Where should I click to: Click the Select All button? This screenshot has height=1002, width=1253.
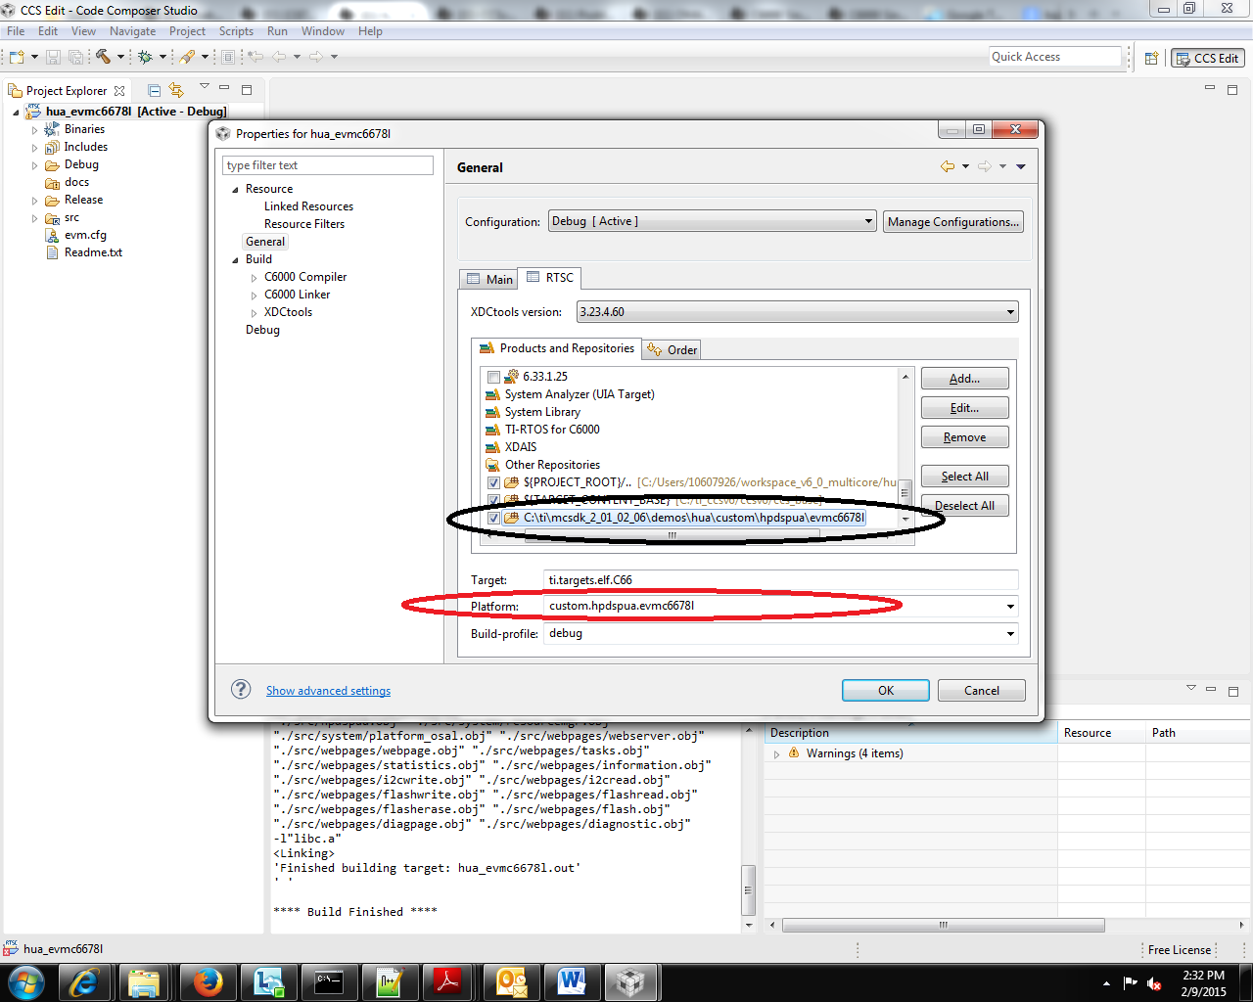pyautogui.click(x=964, y=477)
